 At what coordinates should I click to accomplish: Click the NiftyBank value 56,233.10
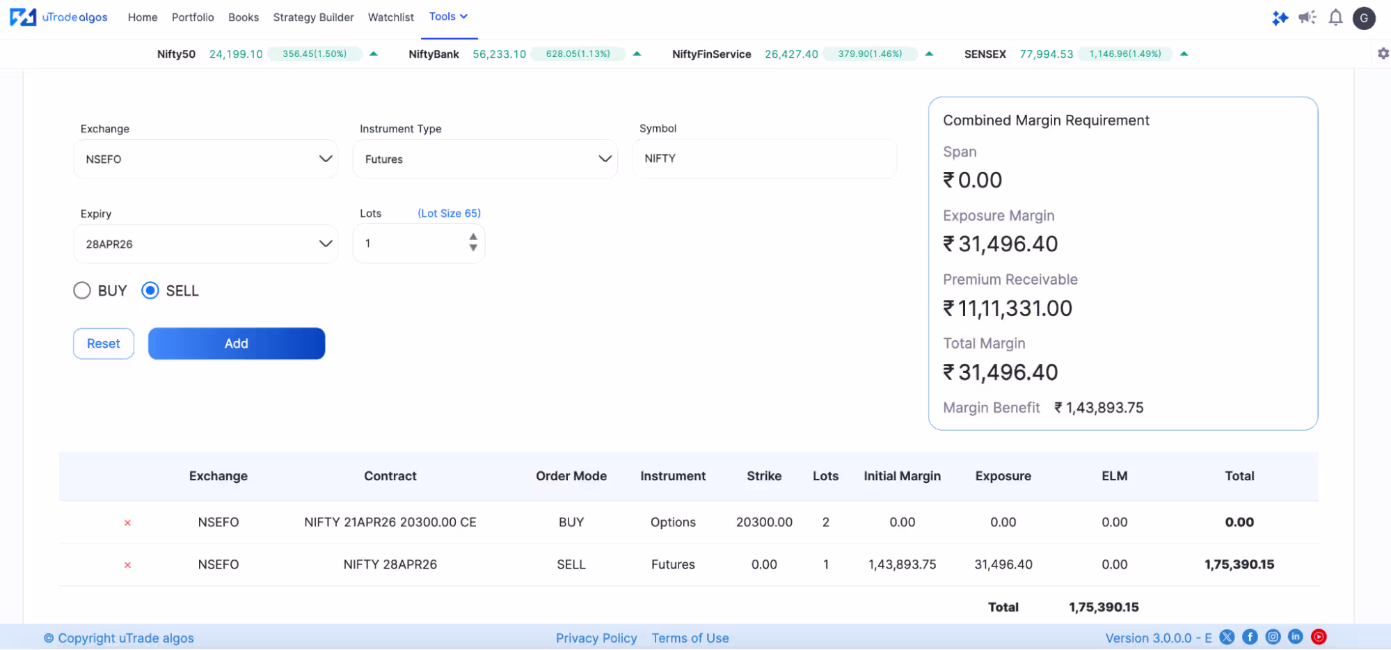pos(500,54)
